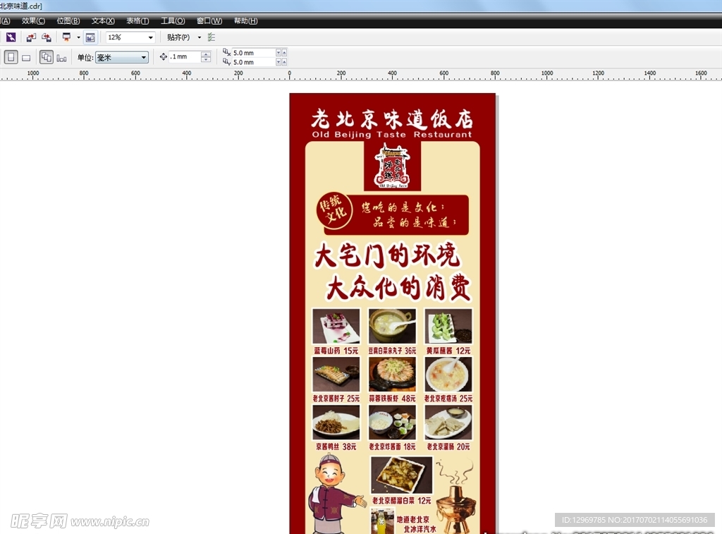This screenshot has width=722, height=534.
Task: Open the 窗口(W) menu
Action: [x=209, y=20]
